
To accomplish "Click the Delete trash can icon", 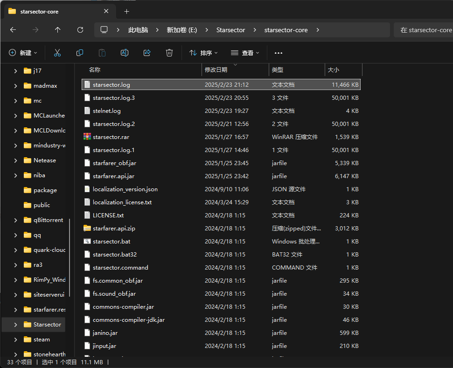I will click(x=169, y=53).
